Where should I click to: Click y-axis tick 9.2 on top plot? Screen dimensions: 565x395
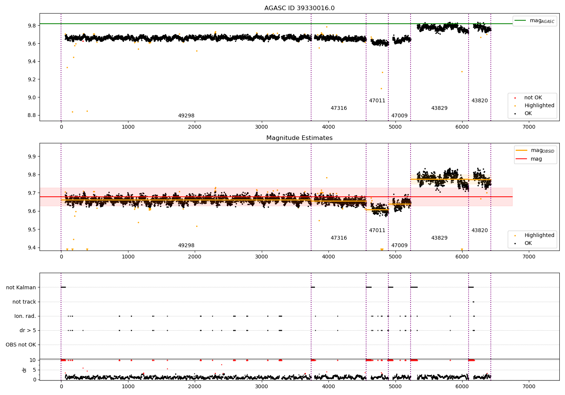[x=31, y=80]
